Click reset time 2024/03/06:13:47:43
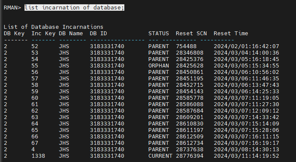The width and height of the screenshot is (296, 162). point(247,85)
